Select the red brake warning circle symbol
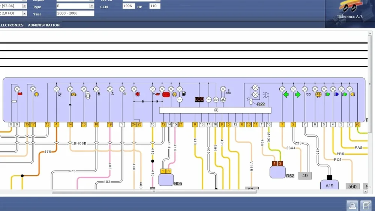The width and height of the screenshot is (375, 211). 138,94
